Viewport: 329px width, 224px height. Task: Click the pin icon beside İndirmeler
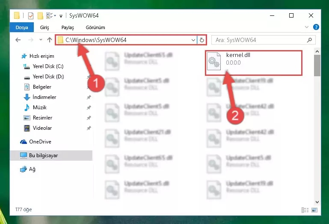89,97
